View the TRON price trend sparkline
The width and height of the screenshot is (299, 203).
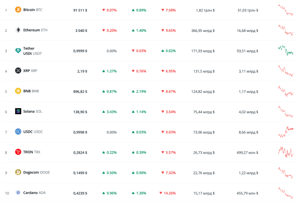tap(286, 152)
